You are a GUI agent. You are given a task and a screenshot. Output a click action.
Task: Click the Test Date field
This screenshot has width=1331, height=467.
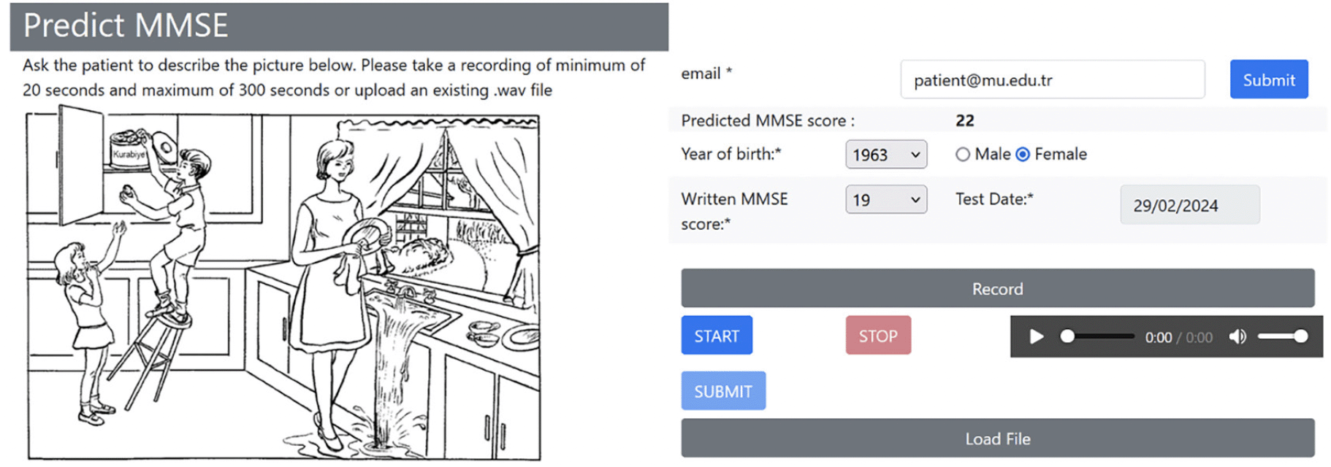pos(1190,205)
